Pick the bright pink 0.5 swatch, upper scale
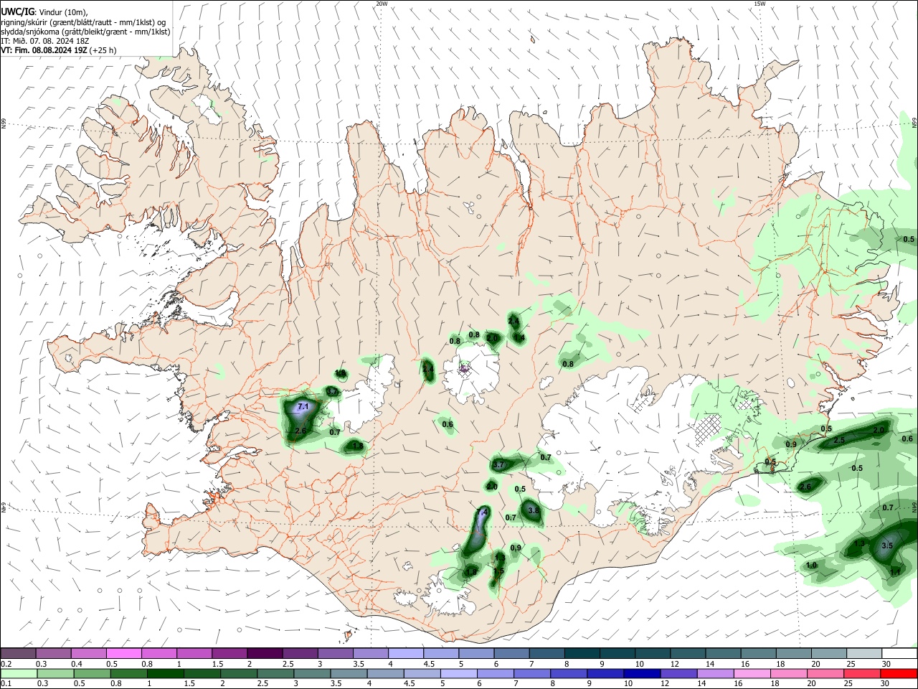918x689 pixels. pyautogui.click(x=124, y=653)
